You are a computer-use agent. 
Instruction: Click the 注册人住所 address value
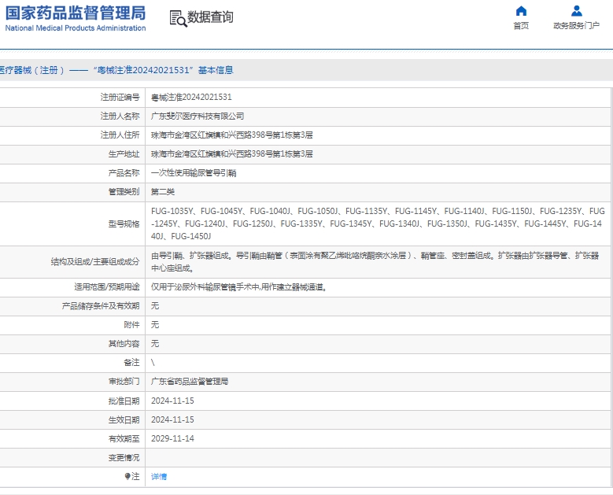pos(232,135)
